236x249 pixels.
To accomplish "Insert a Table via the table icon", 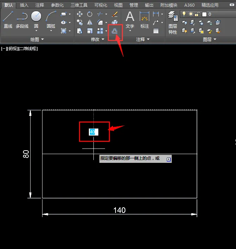I will point(156,31).
